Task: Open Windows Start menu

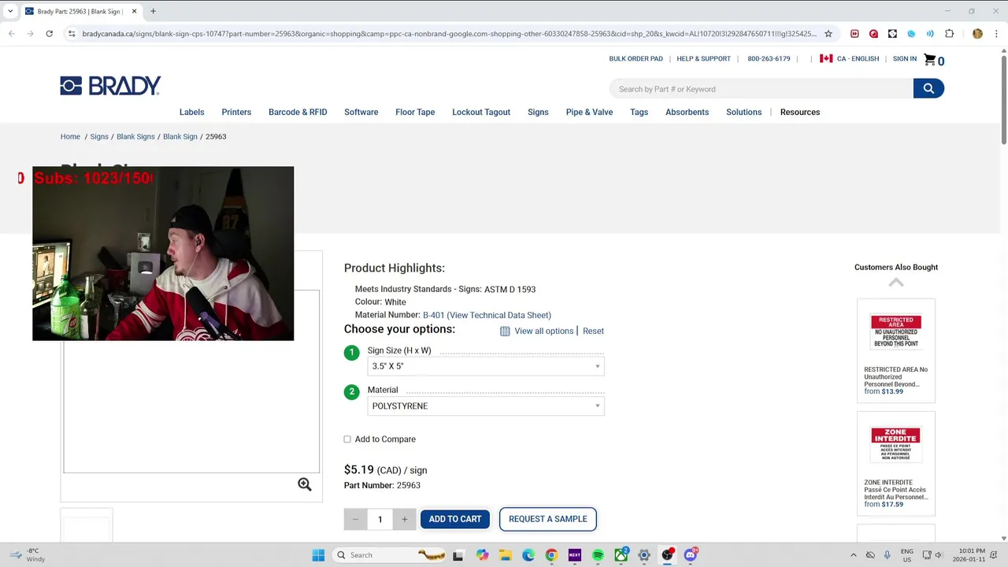Action: coord(318,555)
